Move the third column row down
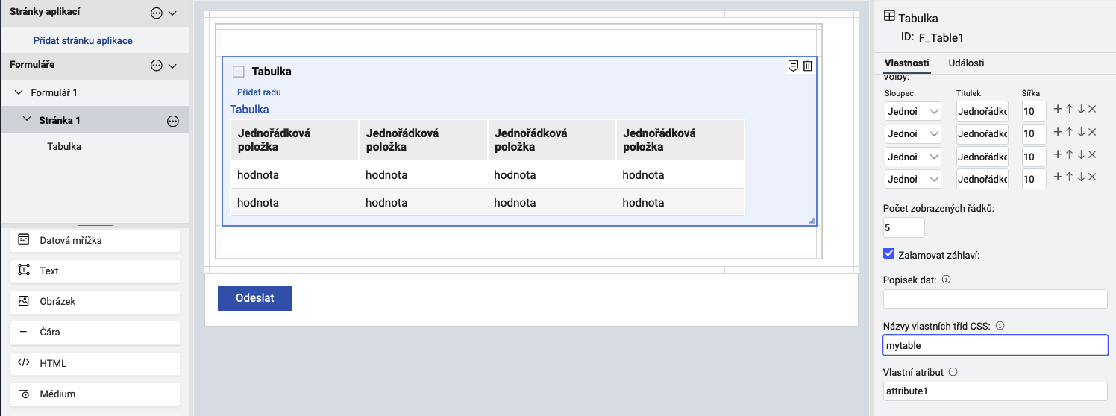The image size is (1116, 416). click(x=1081, y=155)
